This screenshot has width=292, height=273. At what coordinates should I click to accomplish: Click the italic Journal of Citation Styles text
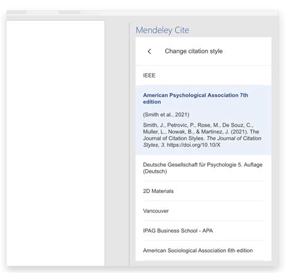coord(234,138)
